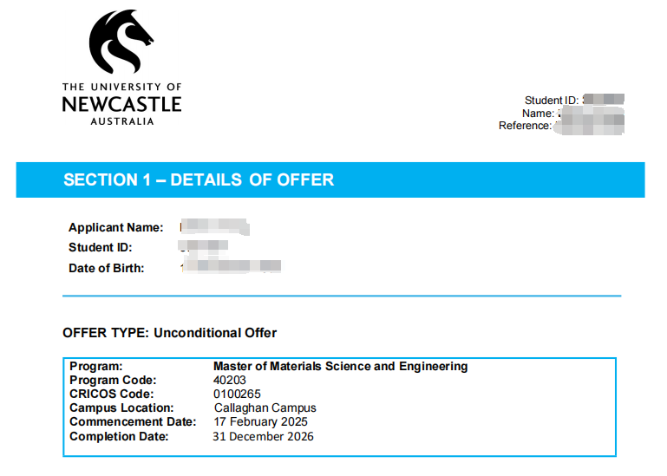The height and width of the screenshot is (476, 667).
Task: Click the Program label in offer box
Action: 96,367
